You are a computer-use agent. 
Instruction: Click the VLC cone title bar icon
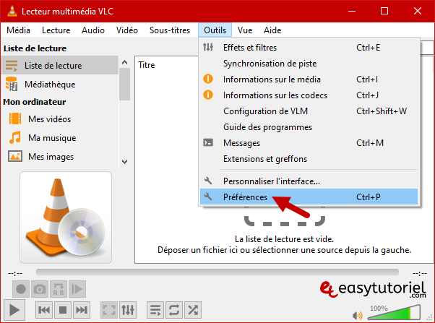tap(12, 11)
